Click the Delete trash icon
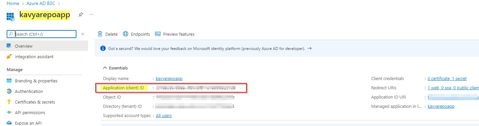479x126 pixels. tap(100, 34)
